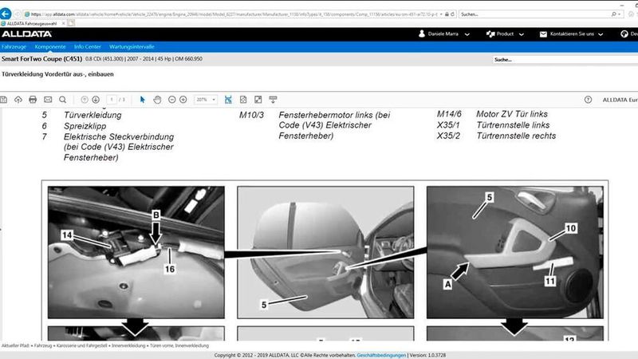The height and width of the screenshot is (359, 638).
Task: Open the Info Center menu tab
Action: 88,47
